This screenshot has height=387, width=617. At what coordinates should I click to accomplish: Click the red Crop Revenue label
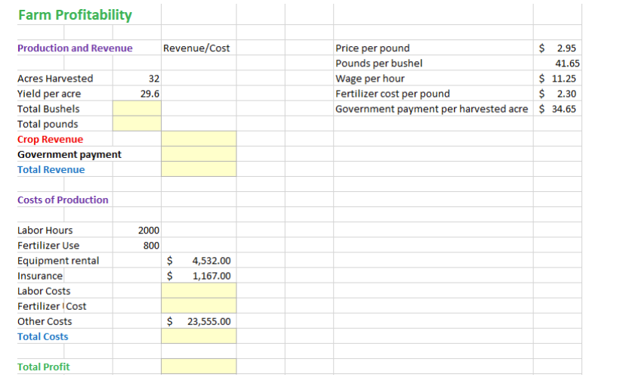tap(50, 139)
